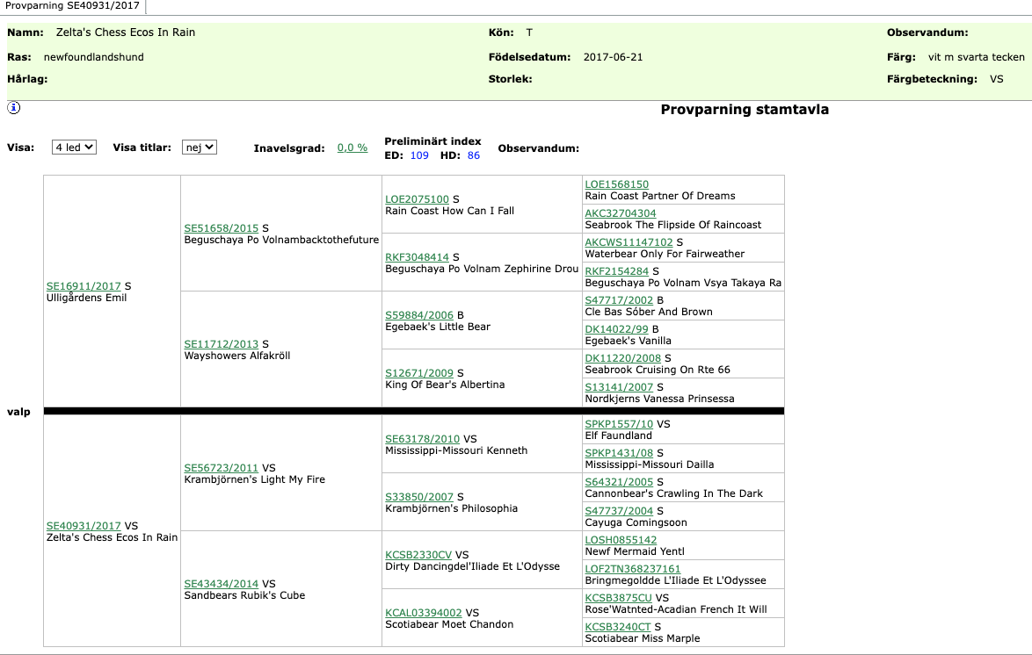
Task: Open the Visa generations dropdown
Action: coord(74,148)
